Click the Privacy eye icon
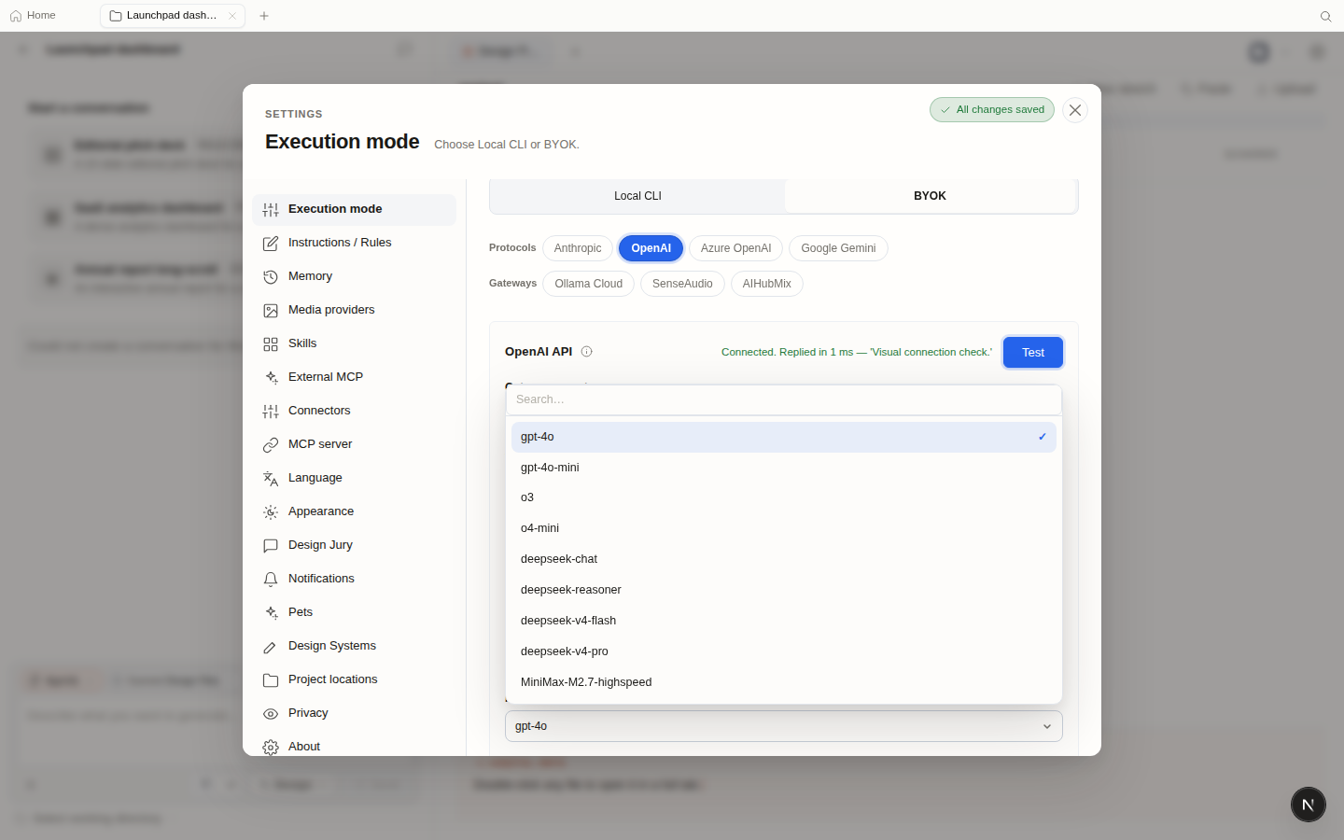The width and height of the screenshot is (1344, 840). pos(271,714)
